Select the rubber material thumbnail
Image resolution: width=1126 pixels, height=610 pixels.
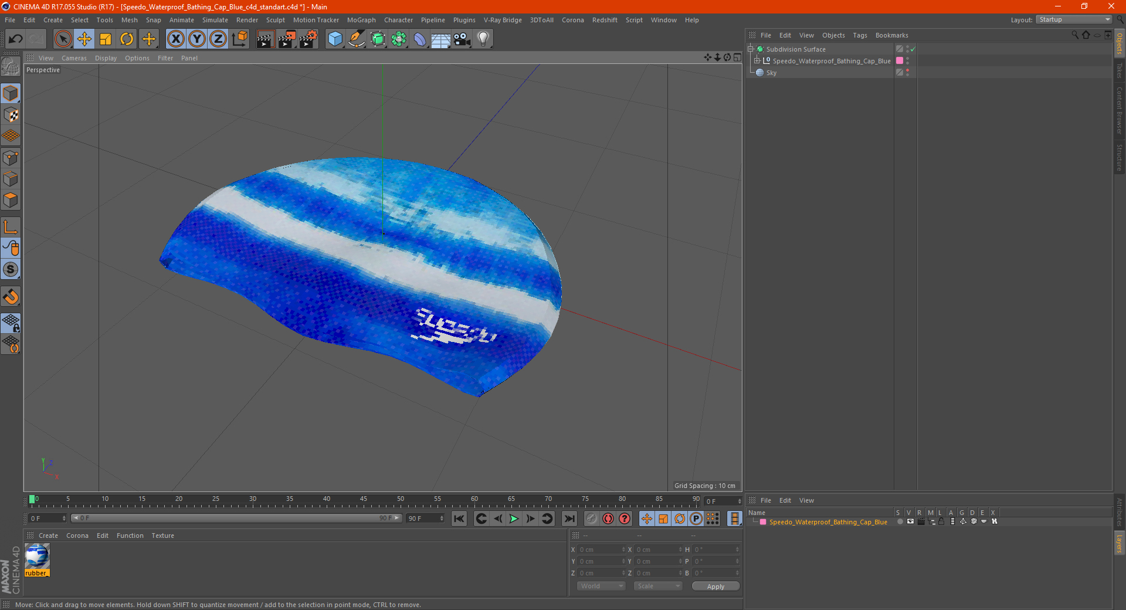tap(37, 557)
